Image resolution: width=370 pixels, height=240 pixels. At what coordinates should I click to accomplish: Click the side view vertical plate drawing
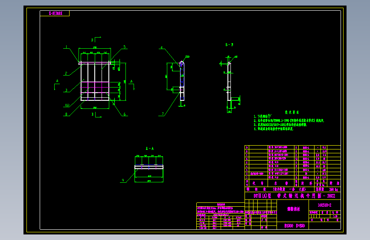(182, 81)
